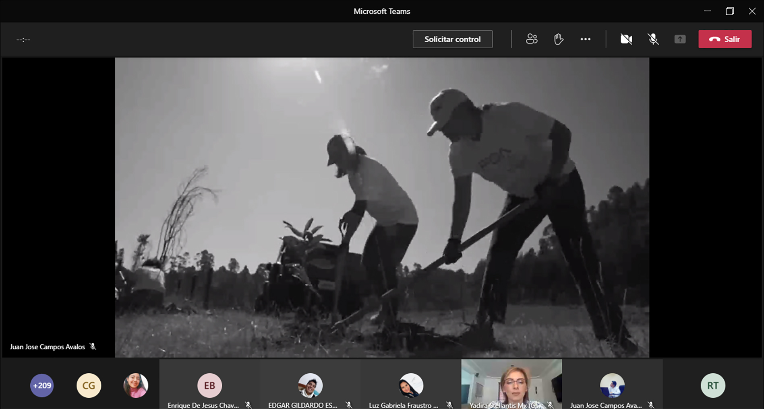Image resolution: width=764 pixels, height=409 pixels.
Task: Open the more actions ellipsis menu
Action: coord(585,39)
